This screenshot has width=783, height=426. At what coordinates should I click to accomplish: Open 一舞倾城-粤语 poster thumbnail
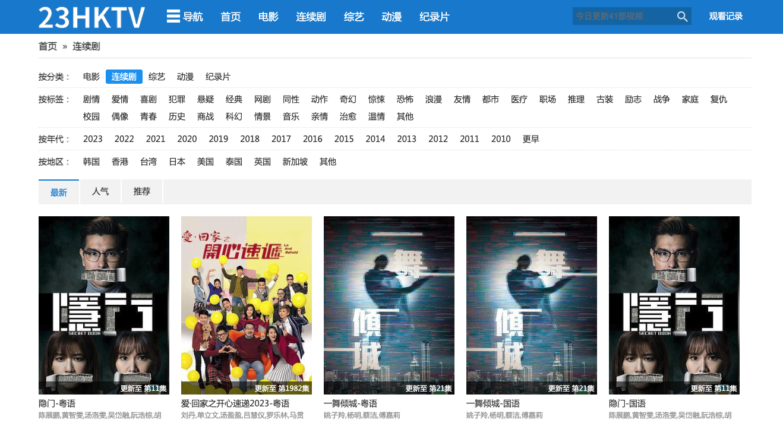point(389,305)
